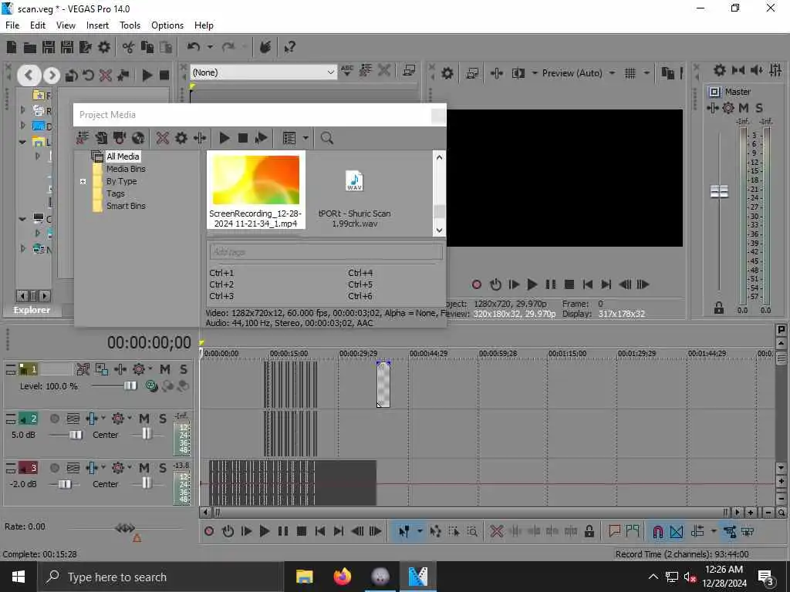The image size is (790, 592).
Task: Start preview in Project Media toolbar
Action: pos(225,138)
